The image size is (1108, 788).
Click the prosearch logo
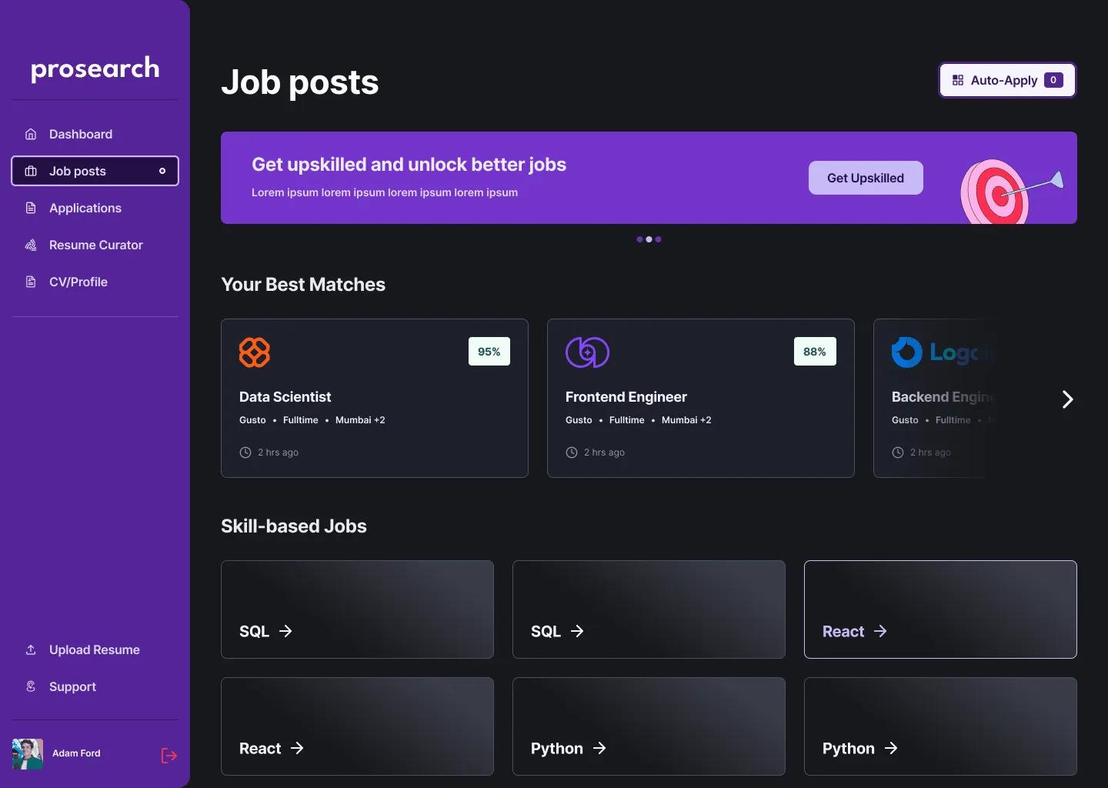coord(95,69)
